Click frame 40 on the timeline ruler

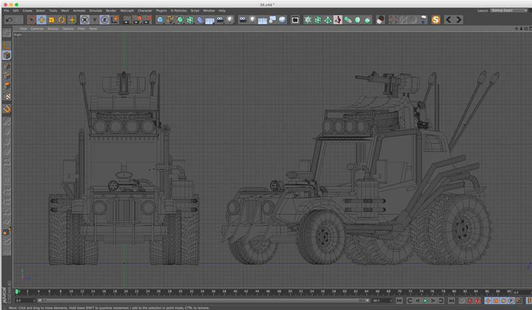(235, 291)
